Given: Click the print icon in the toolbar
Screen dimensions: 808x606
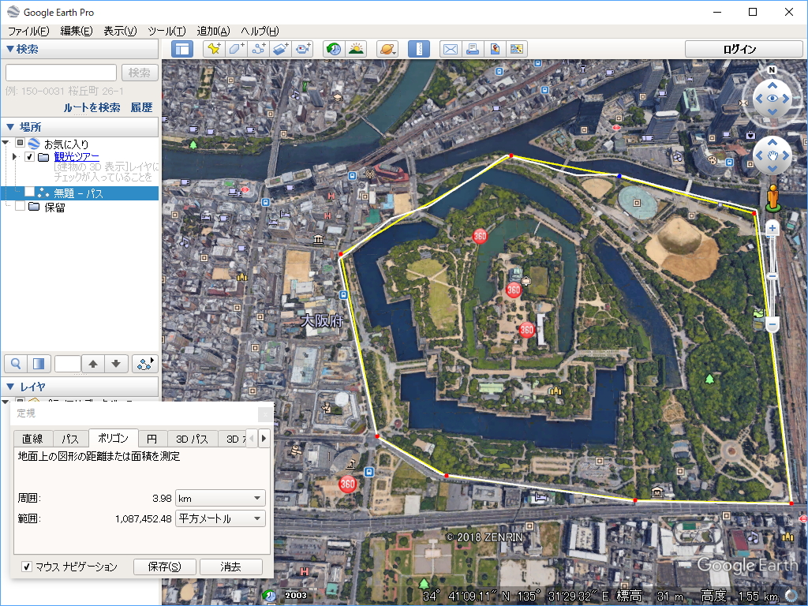Looking at the screenshot, I should (472, 49).
